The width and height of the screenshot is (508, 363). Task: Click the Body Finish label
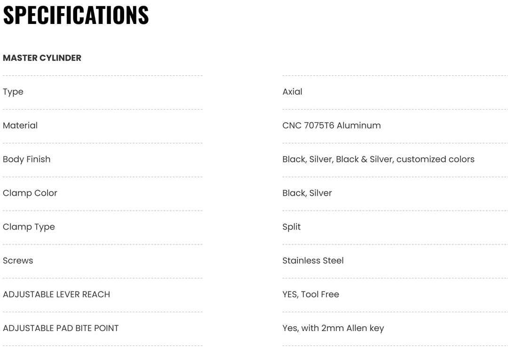point(26,159)
